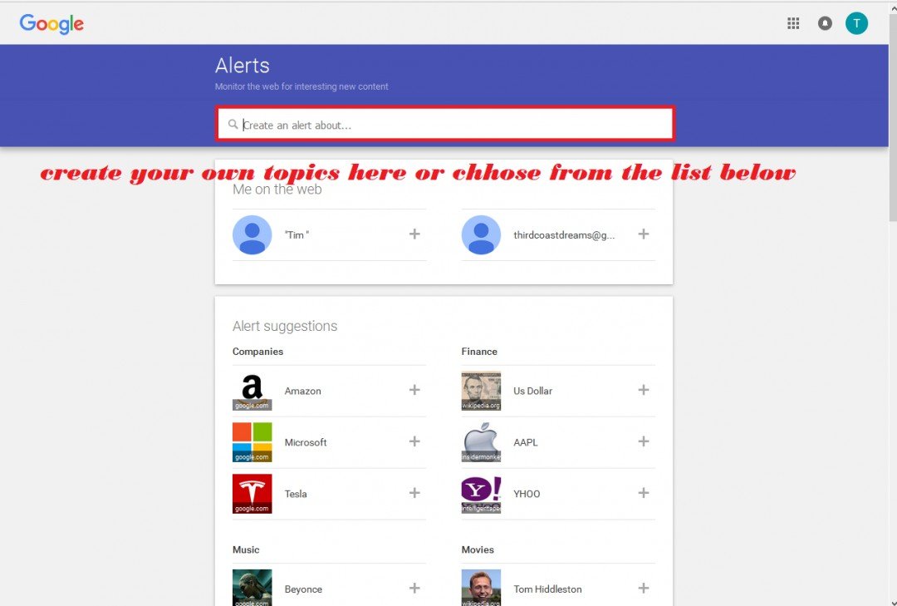This screenshot has width=897, height=606.
Task: Click the Us Dollar banknote thumbnail
Action: 481,391
